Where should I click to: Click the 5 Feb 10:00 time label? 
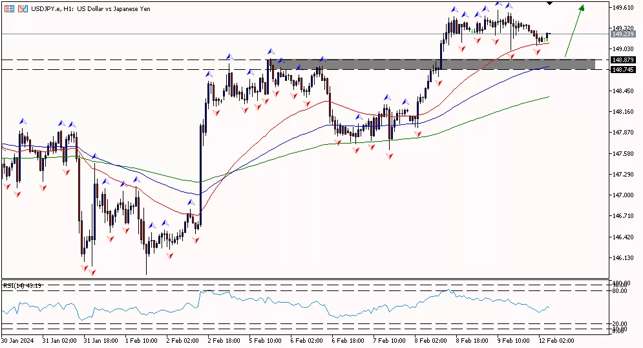[266, 341]
